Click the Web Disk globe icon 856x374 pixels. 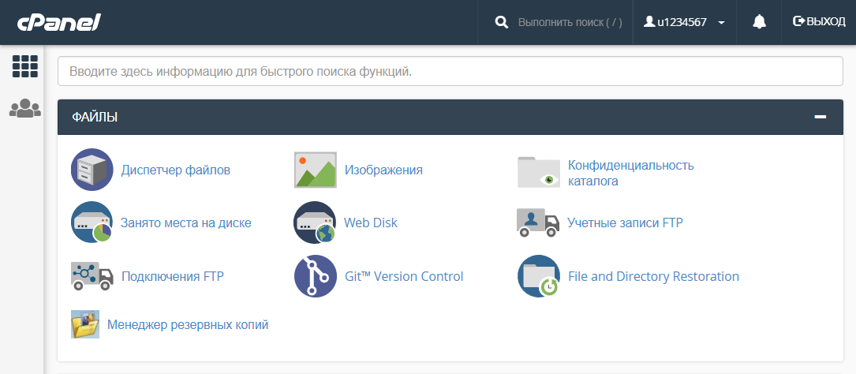point(315,223)
